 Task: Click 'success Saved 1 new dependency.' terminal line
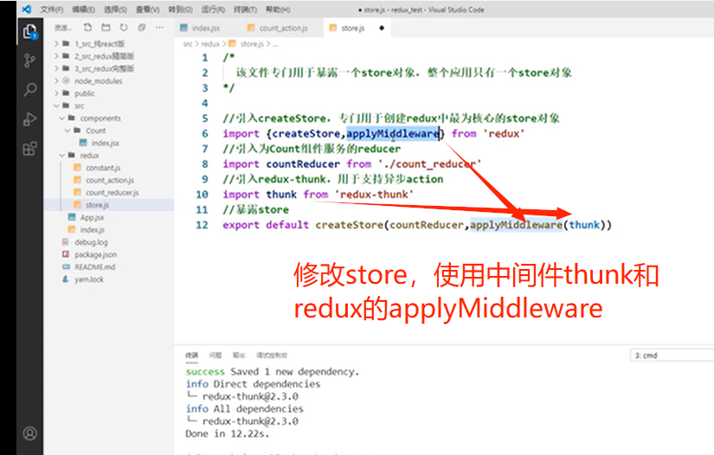pos(273,372)
